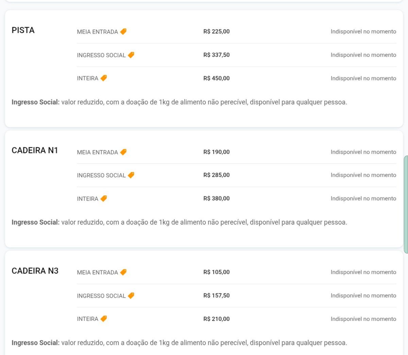The image size is (408, 355).
Task: Click 'Indisponível no momento' on R$ 337,50 row
Action: coord(363,55)
